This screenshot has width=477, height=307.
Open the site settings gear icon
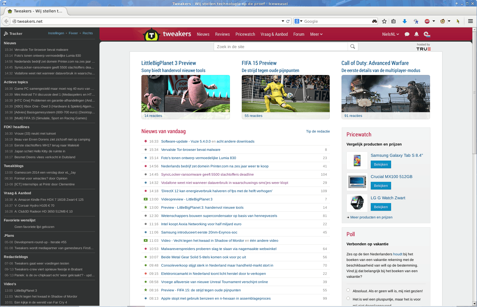tap(427, 34)
